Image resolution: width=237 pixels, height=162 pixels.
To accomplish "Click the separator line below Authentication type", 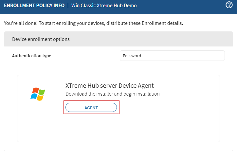I will pos(119,66).
